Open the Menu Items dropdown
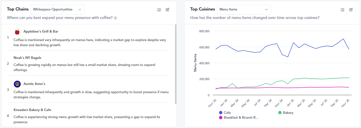361x128 pixels. click(x=244, y=9)
